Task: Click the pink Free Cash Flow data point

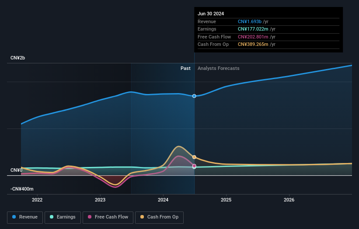Action: 194,166
